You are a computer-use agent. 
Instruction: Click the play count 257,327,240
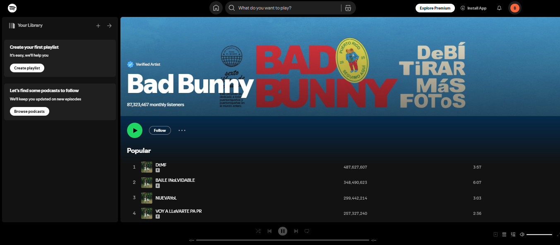[355, 214]
